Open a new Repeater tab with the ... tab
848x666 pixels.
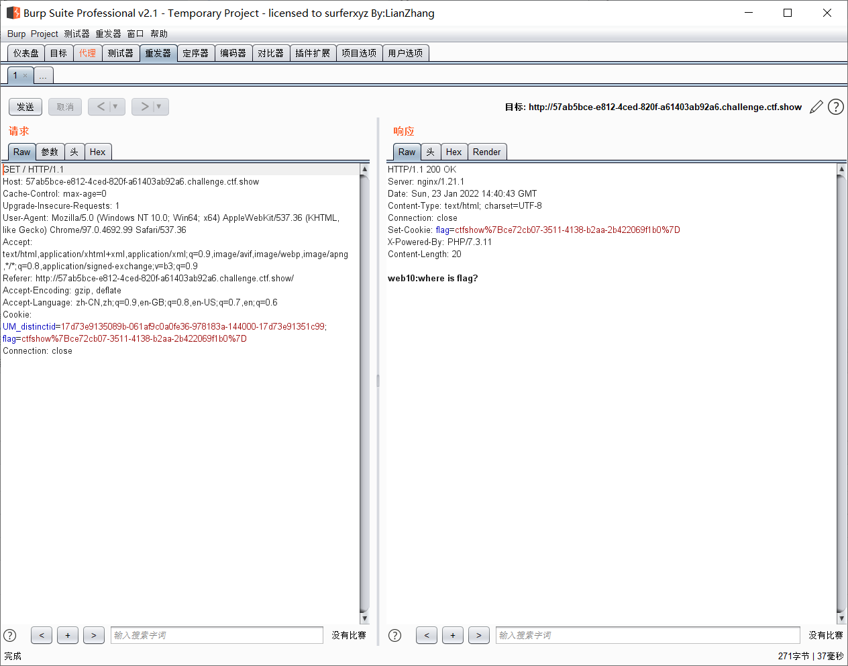coord(43,75)
